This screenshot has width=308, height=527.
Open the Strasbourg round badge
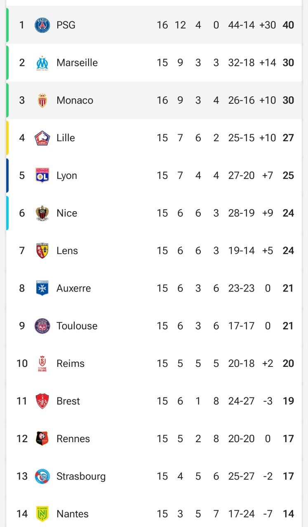coord(42,476)
